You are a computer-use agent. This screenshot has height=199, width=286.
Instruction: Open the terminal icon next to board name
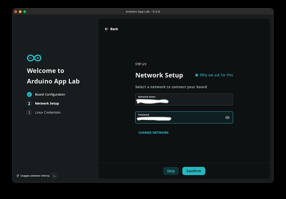tap(55, 176)
